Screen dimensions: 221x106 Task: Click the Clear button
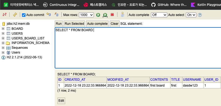point(115,24)
